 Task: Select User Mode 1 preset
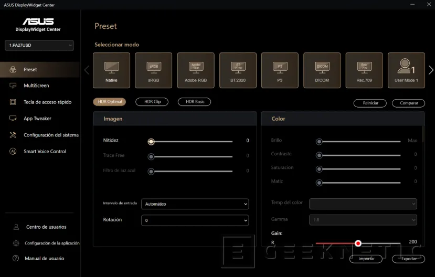(406, 70)
